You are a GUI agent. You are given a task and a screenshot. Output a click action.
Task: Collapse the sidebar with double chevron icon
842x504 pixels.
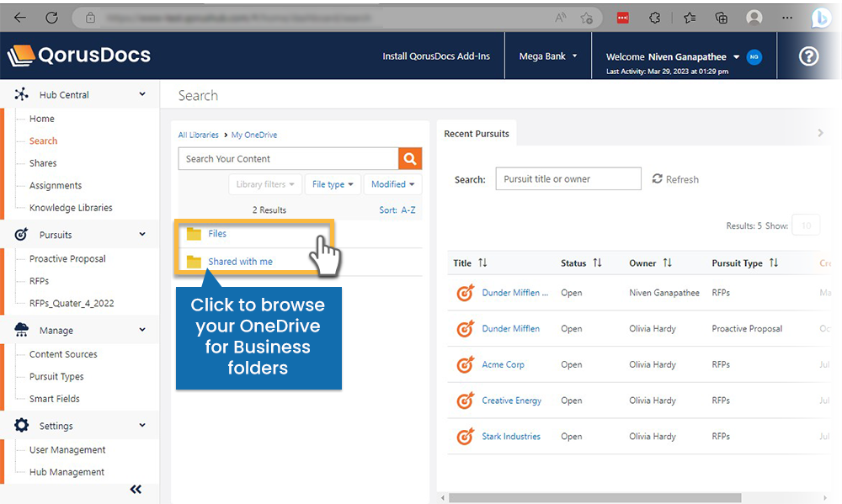136,489
